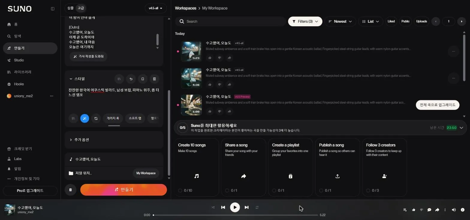
Task: Undo style changes with the undo arrow icon
Action: click(x=131, y=79)
